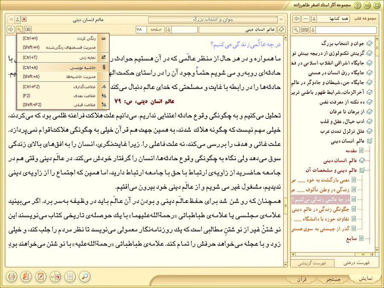Viewport: 384px width, 288px height.
Task: Click the صفحه button in the text toolbar
Action: [x=156, y=30]
